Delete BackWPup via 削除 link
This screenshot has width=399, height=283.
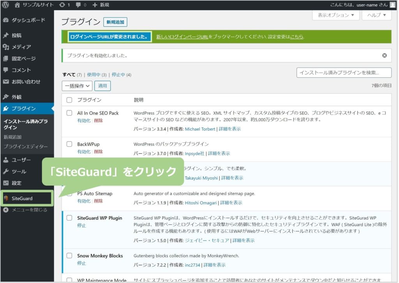tap(98, 152)
